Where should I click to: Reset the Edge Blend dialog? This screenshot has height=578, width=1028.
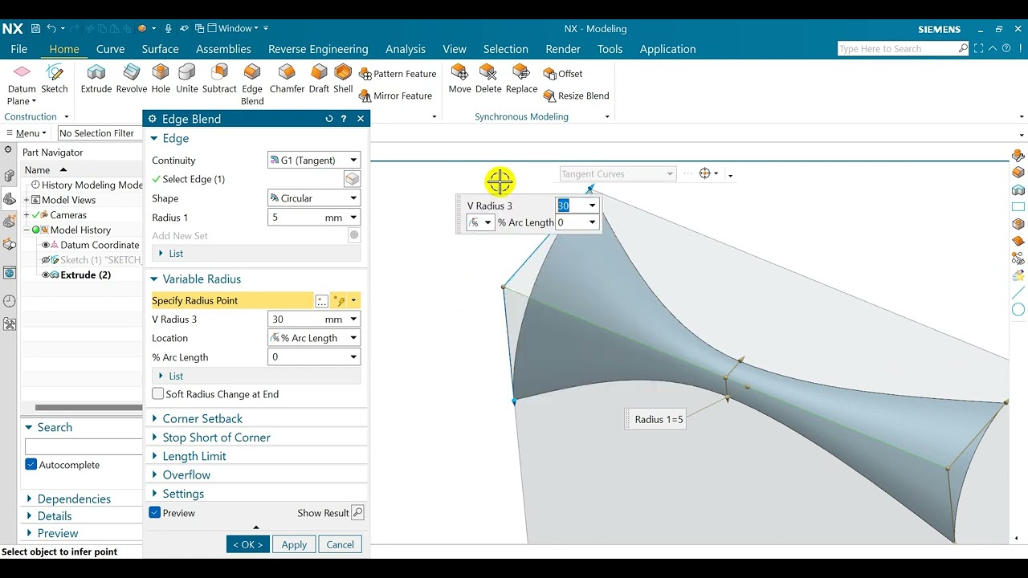(x=328, y=119)
